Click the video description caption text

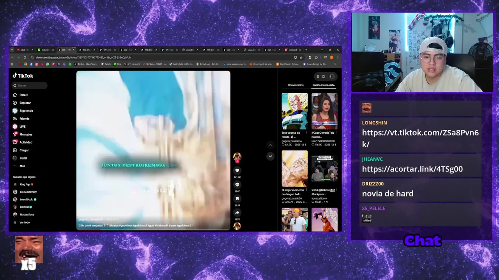(x=136, y=226)
